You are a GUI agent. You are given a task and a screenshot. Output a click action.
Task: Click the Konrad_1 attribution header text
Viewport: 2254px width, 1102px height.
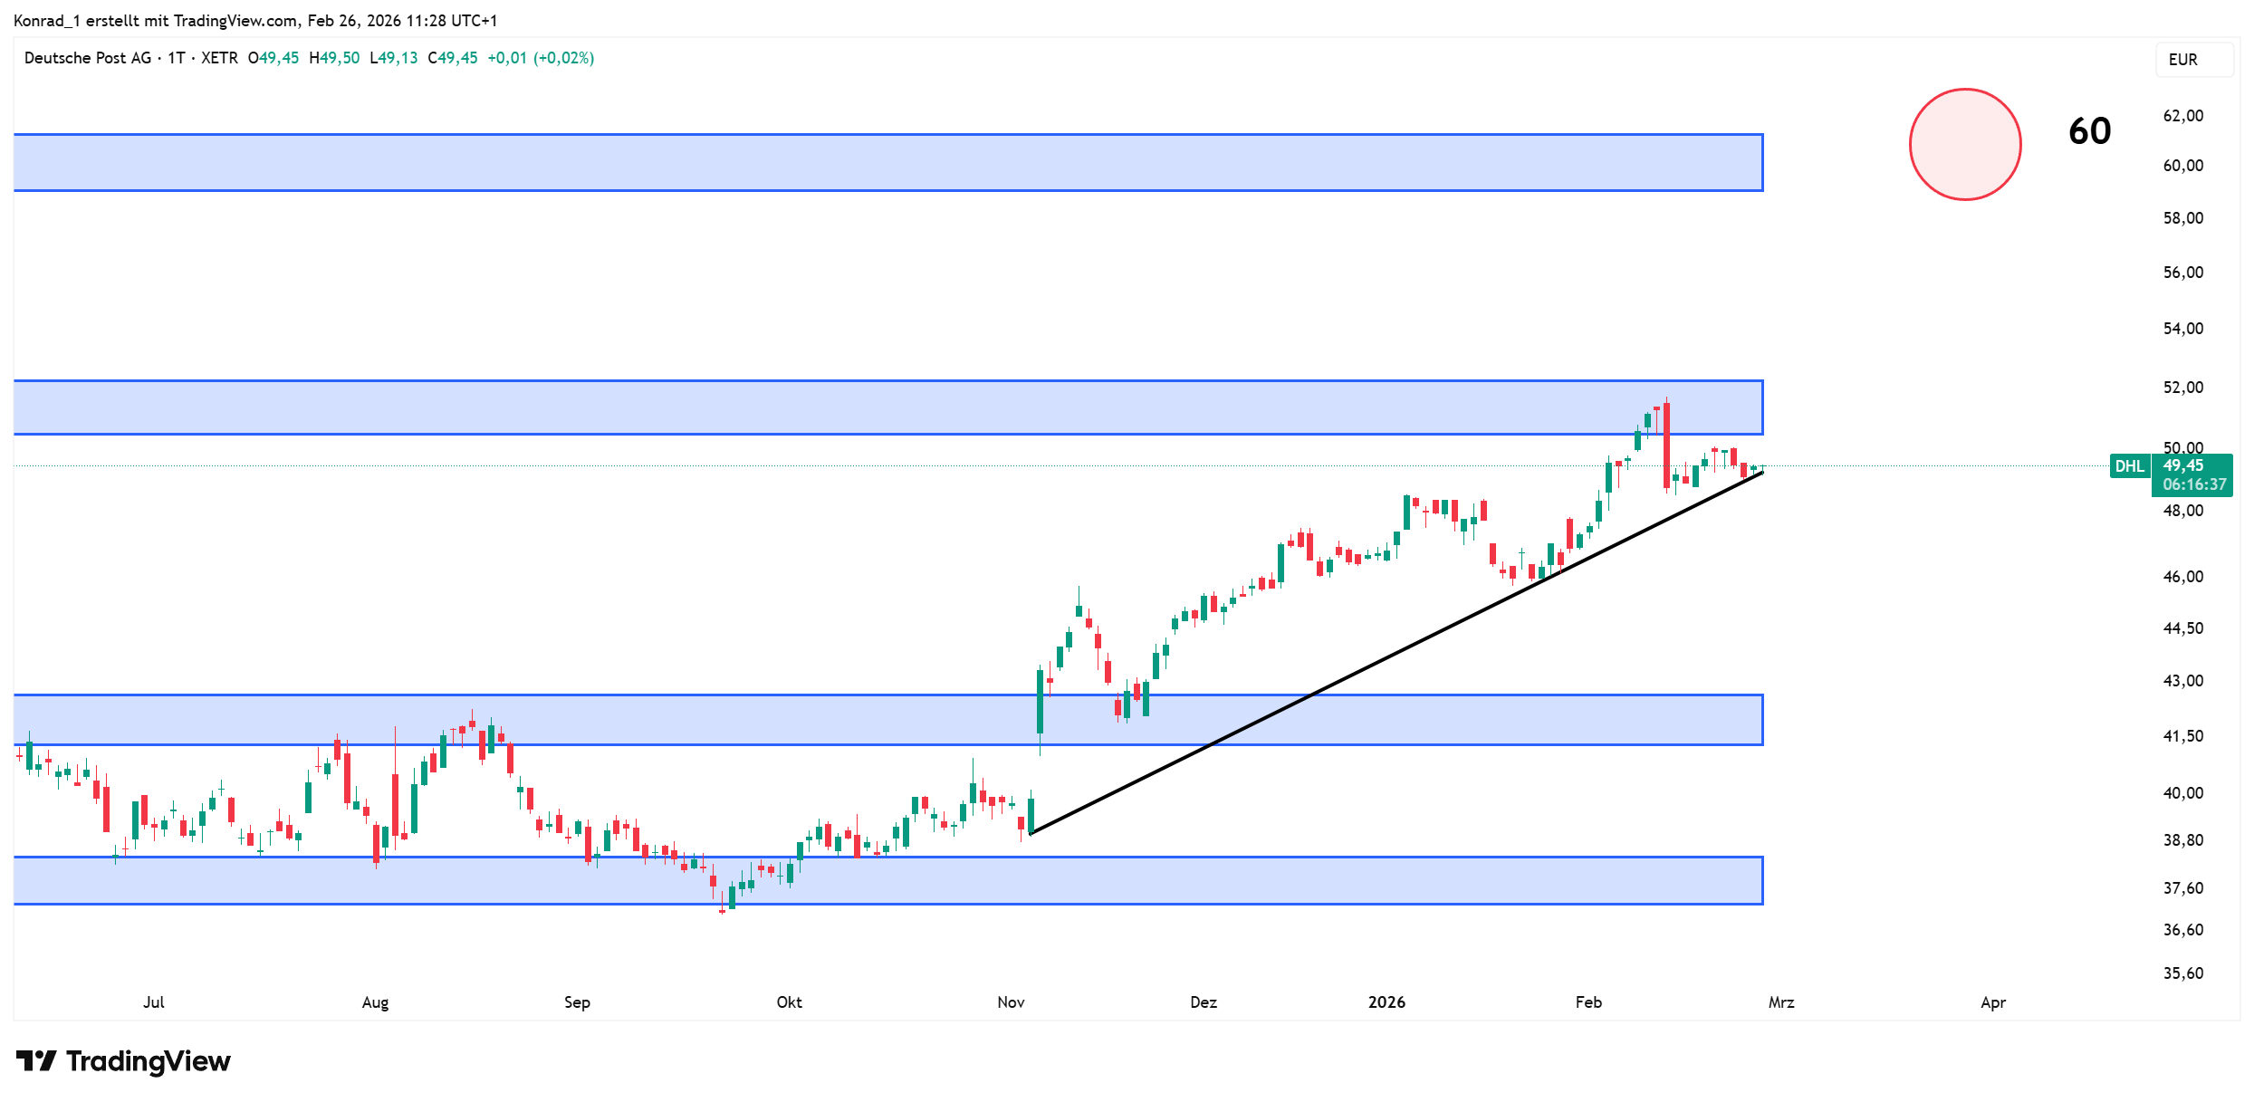(x=254, y=20)
